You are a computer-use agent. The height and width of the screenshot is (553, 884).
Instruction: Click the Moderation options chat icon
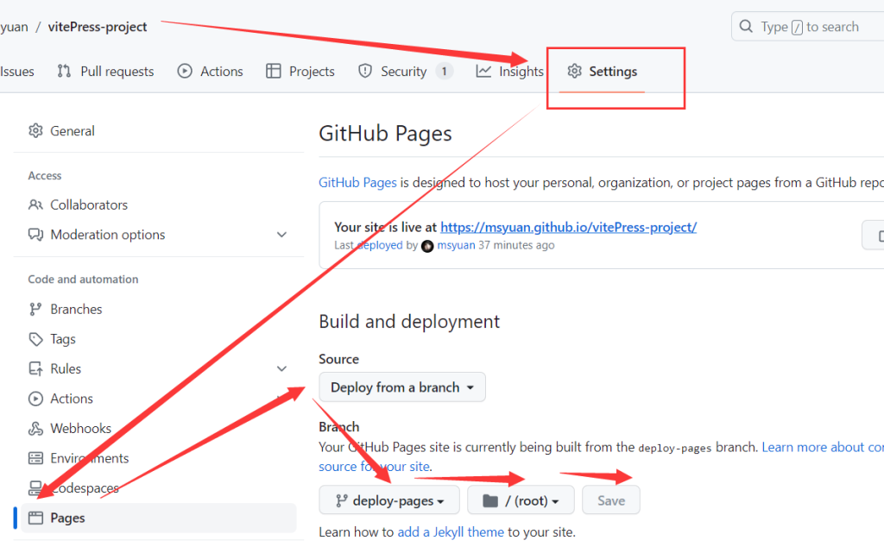point(35,234)
